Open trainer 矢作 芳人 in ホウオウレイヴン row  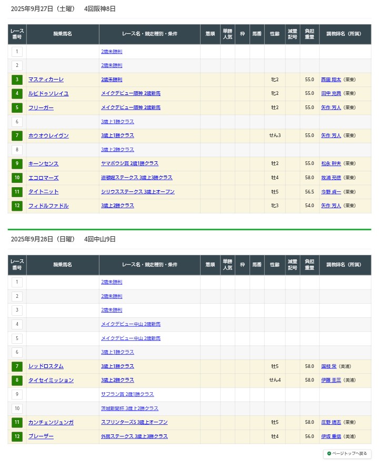click(x=331, y=135)
